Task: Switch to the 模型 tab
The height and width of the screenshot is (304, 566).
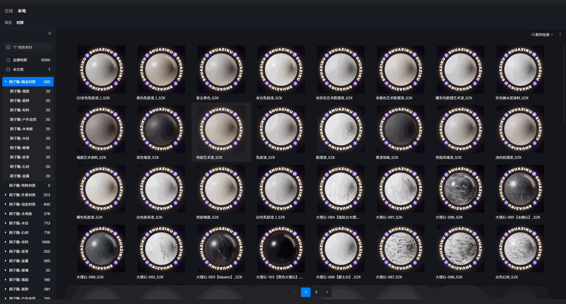Action: [x=8, y=23]
